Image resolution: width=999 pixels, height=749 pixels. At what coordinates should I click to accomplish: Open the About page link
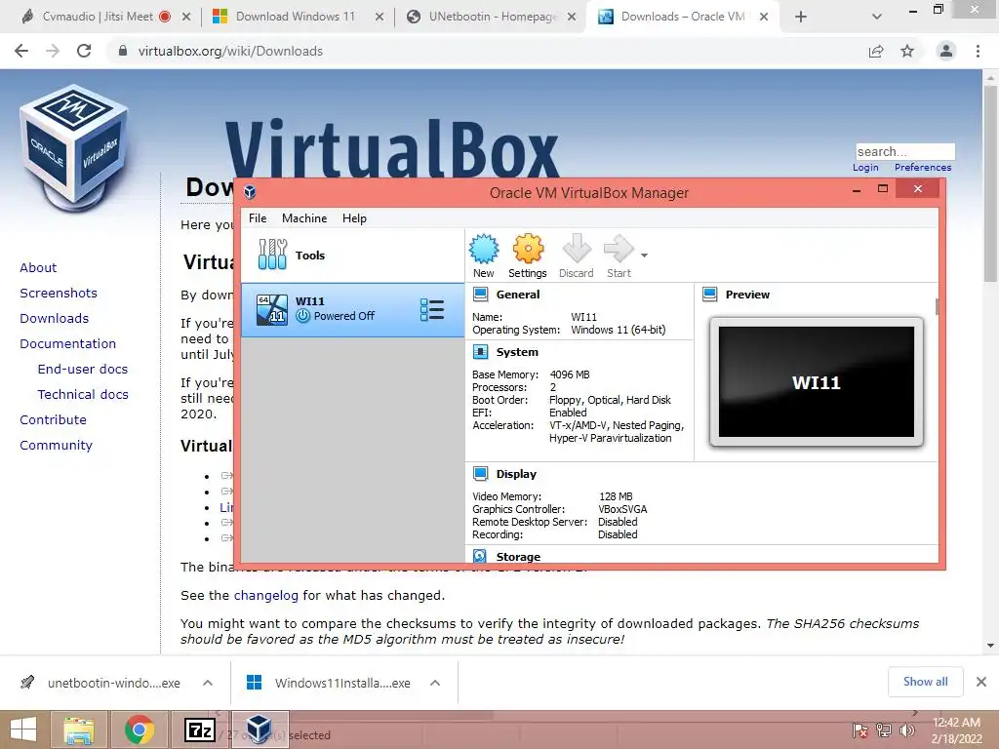pyautogui.click(x=38, y=267)
